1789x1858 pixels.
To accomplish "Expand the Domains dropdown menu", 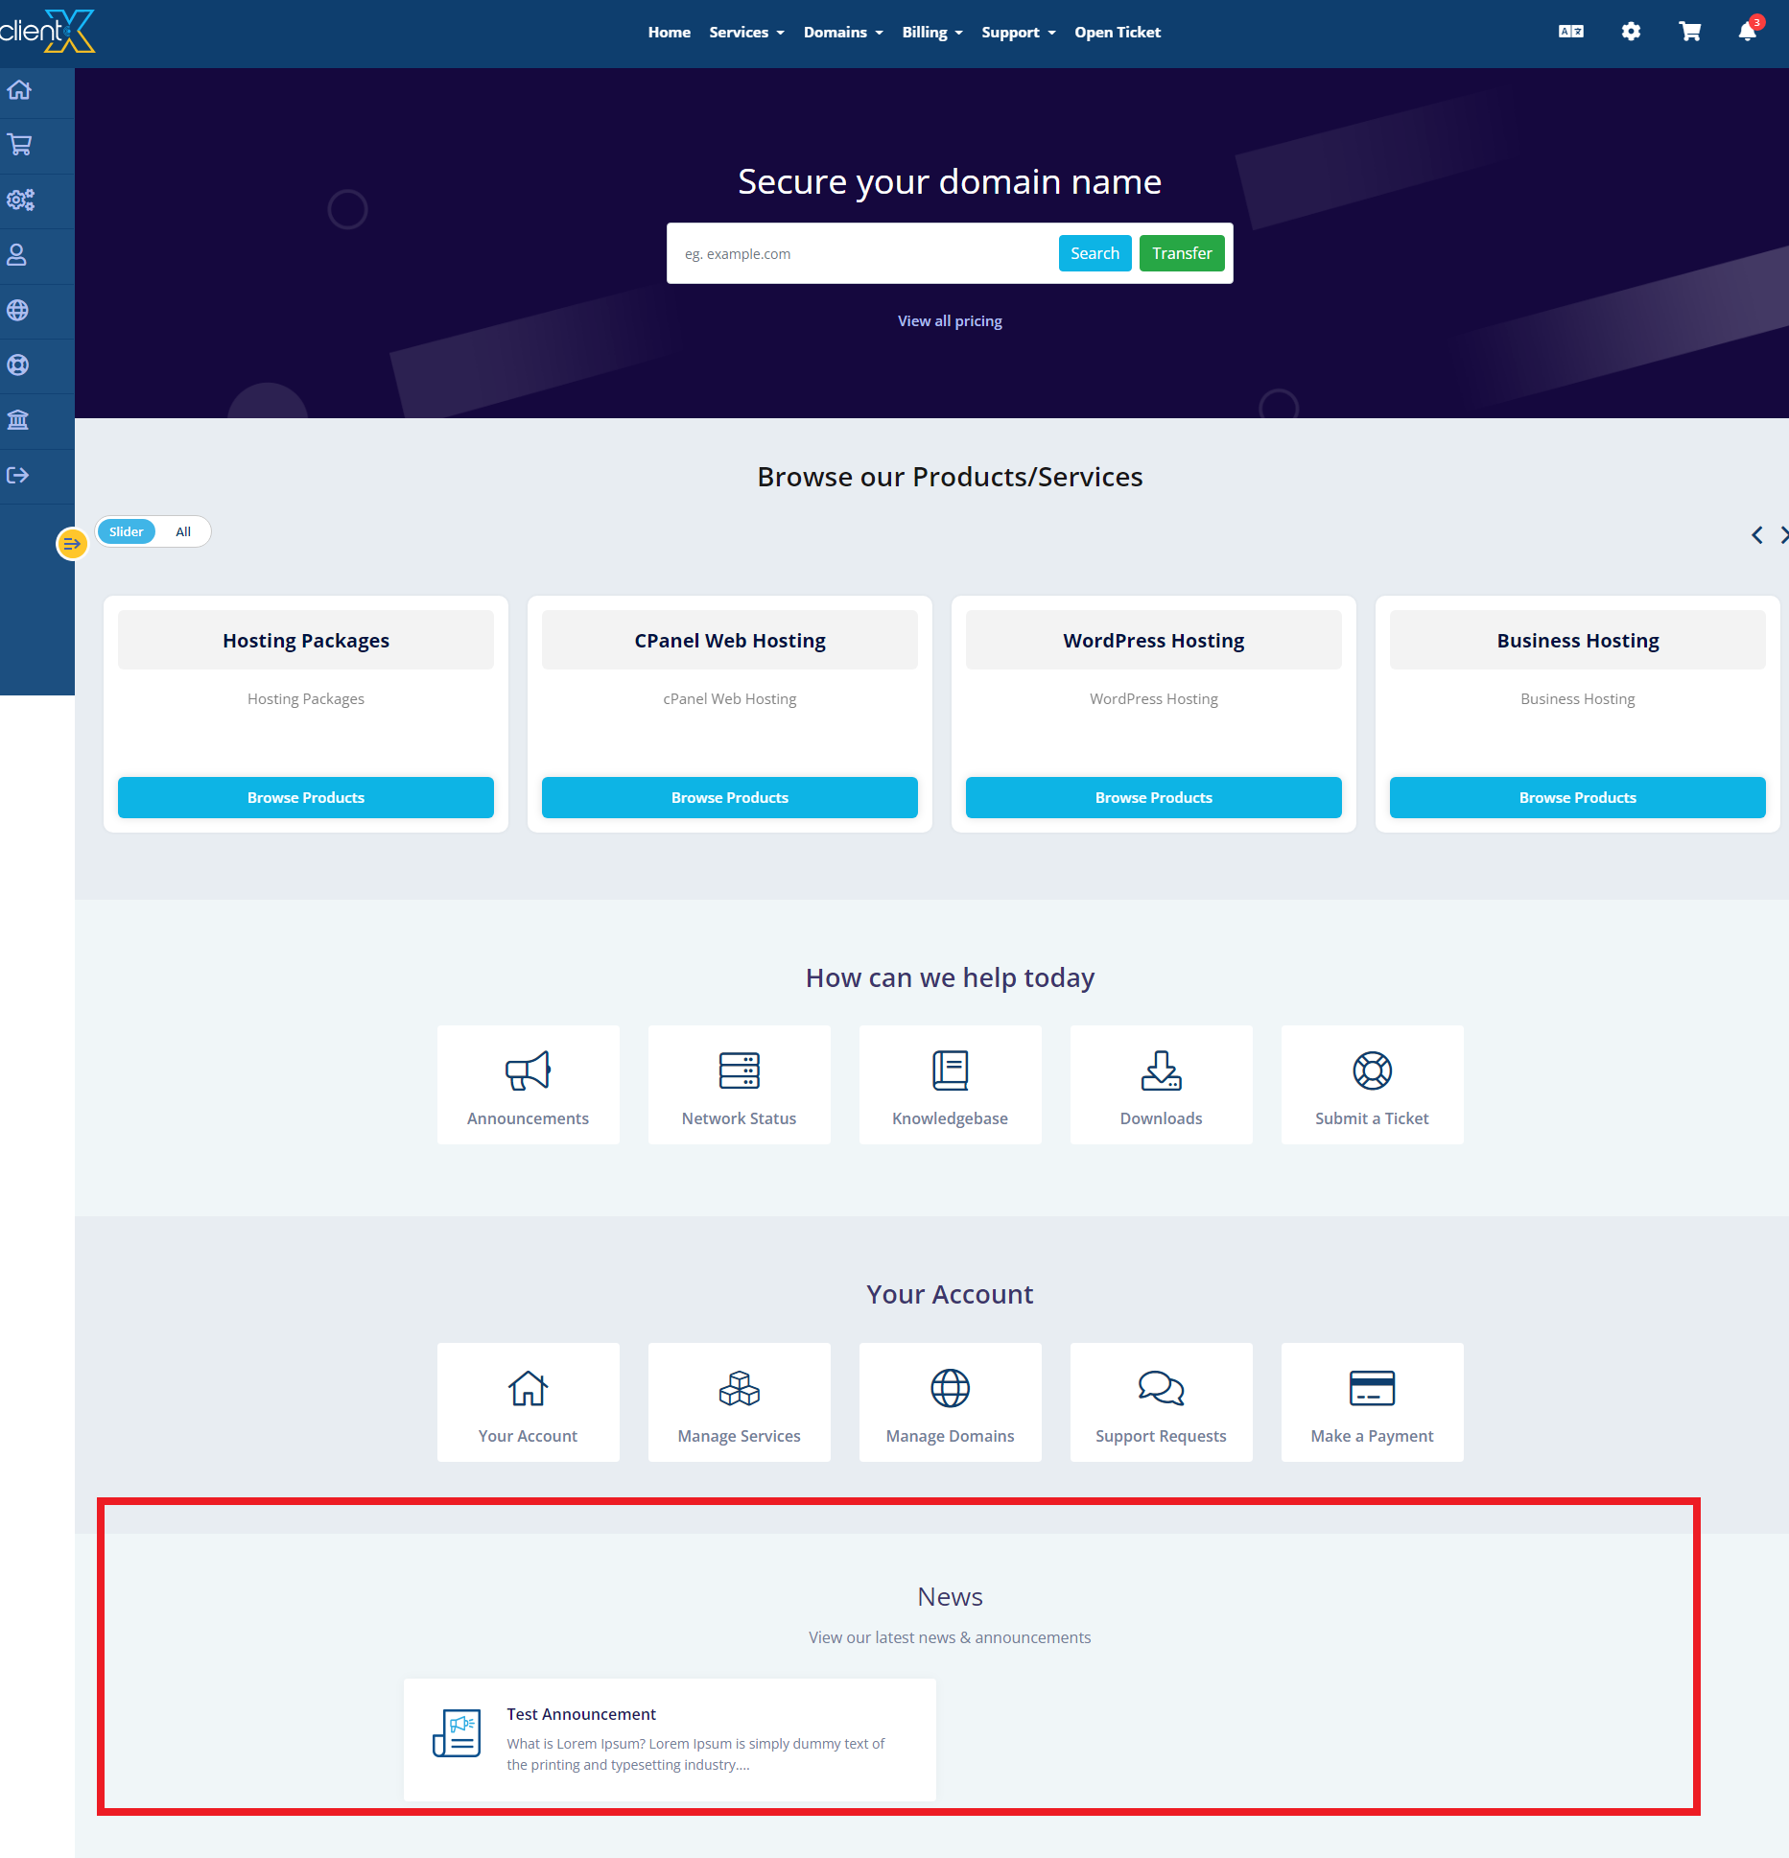I will (842, 33).
